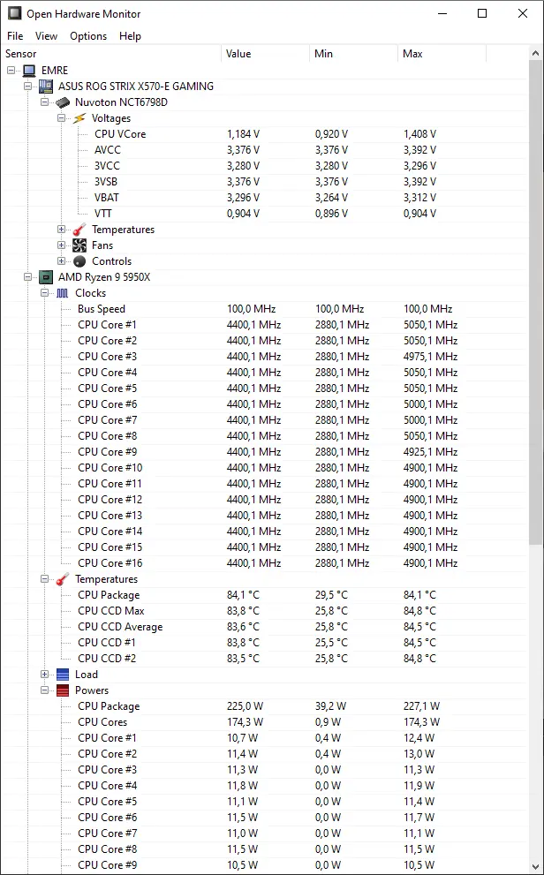Click the Nuvoton chip icon

coord(63,102)
